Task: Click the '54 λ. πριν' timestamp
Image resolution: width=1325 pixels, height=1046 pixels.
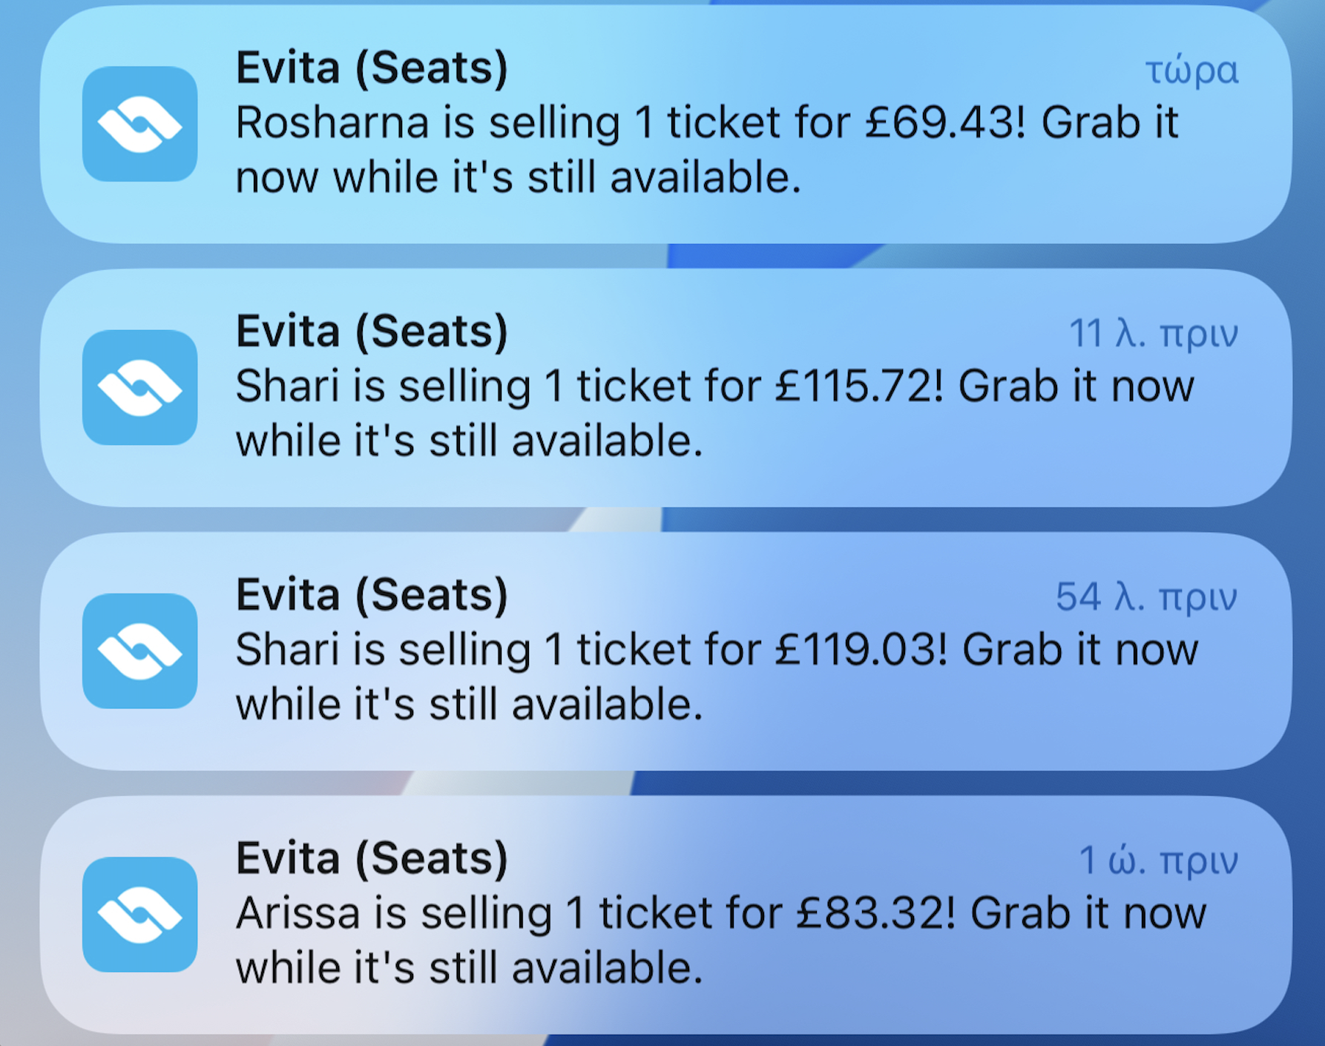Action: [1146, 597]
